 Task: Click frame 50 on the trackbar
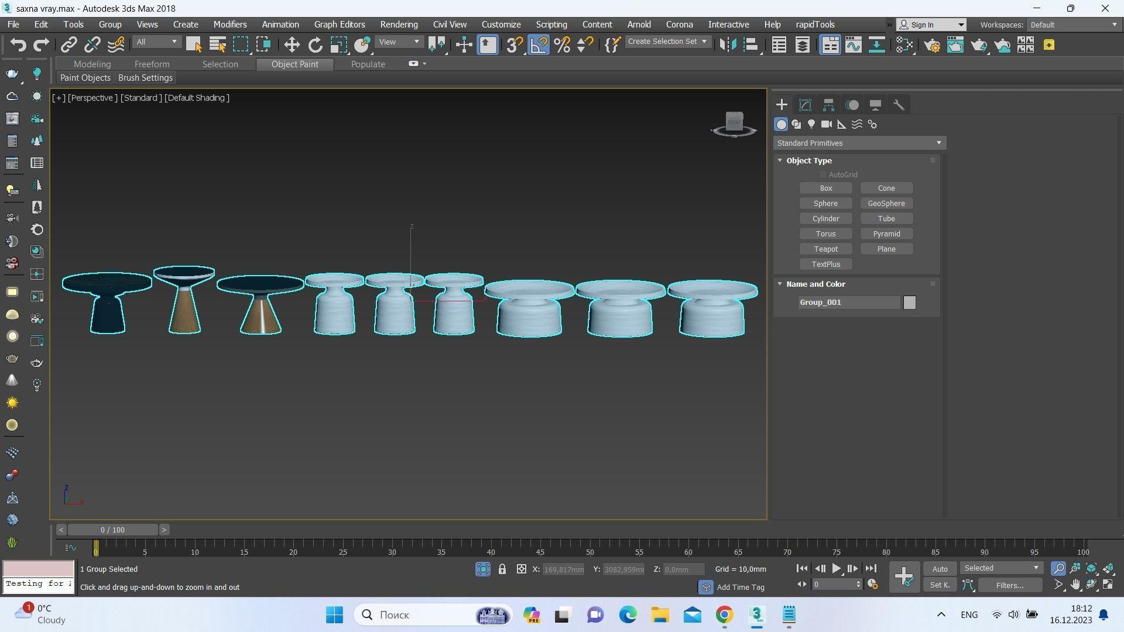[x=590, y=551]
